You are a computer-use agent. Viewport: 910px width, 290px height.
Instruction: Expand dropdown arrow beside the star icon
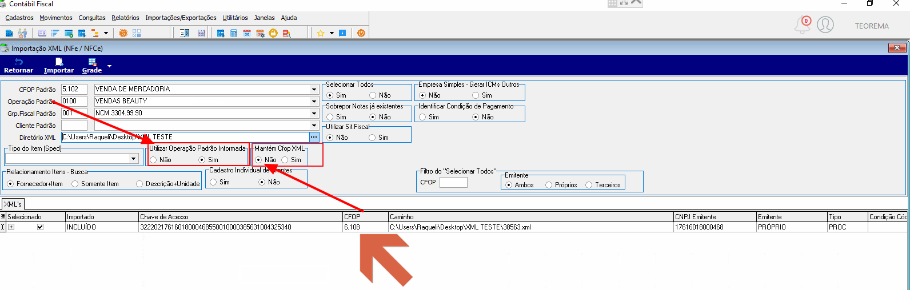(x=332, y=33)
